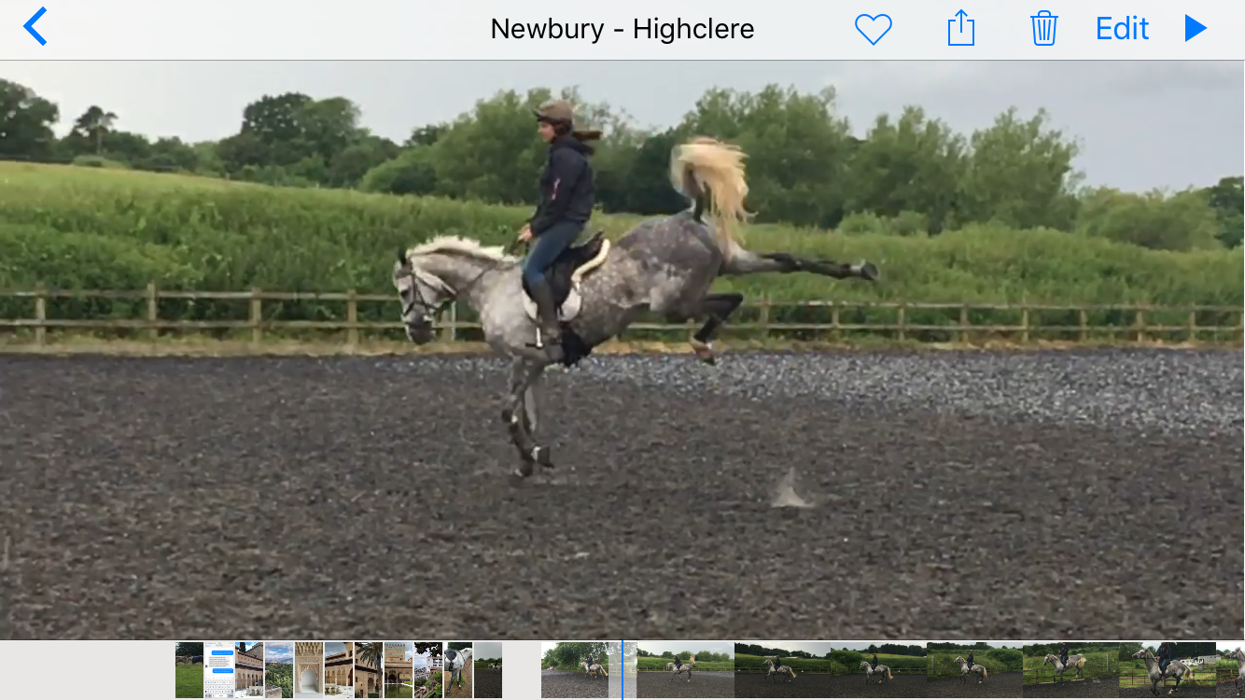Open thumbnail of horses grazing in green field
Screen dimensions: 1245x700
(x=189, y=670)
